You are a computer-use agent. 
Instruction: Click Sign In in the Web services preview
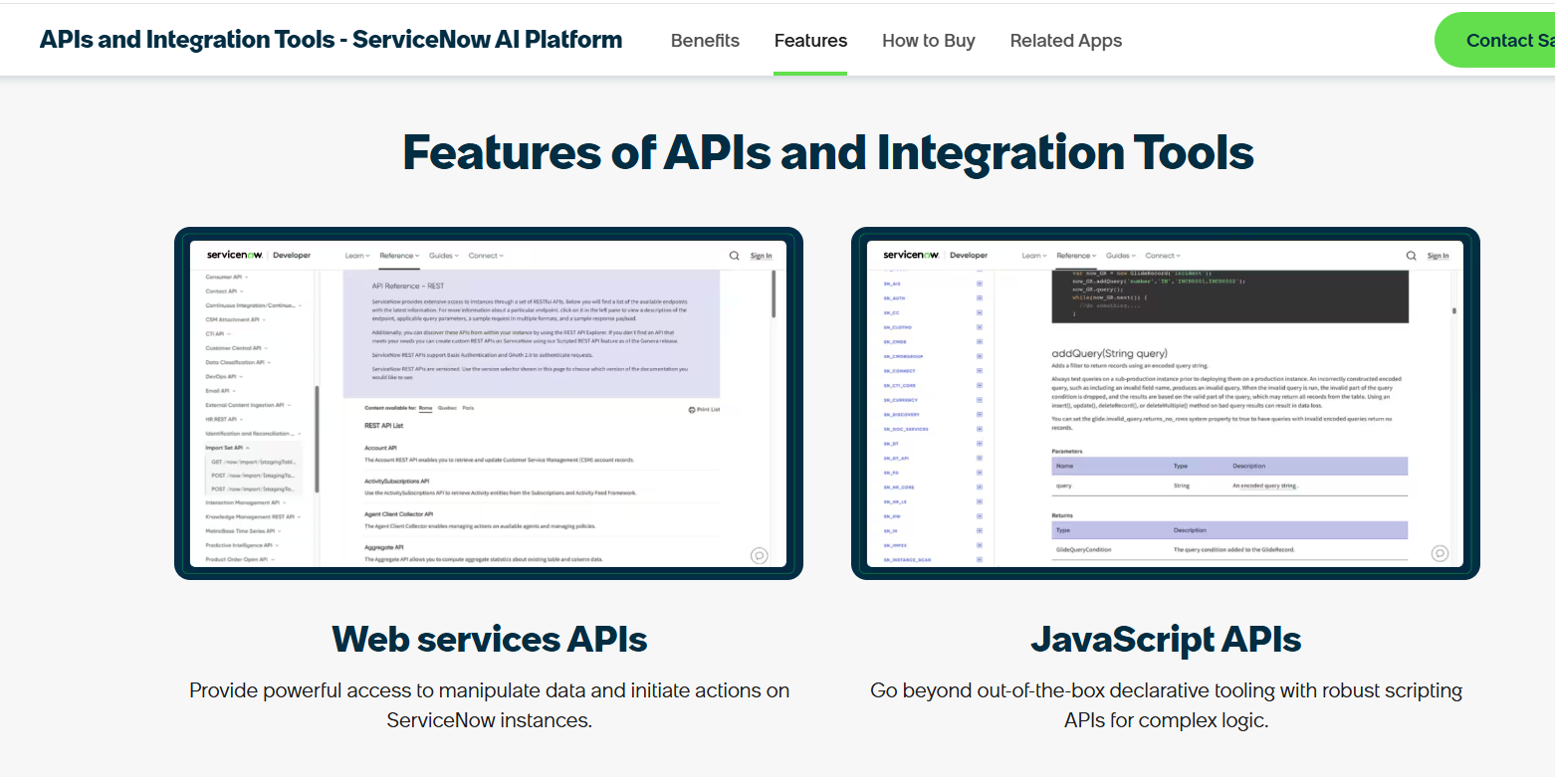(x=761, y=256)
